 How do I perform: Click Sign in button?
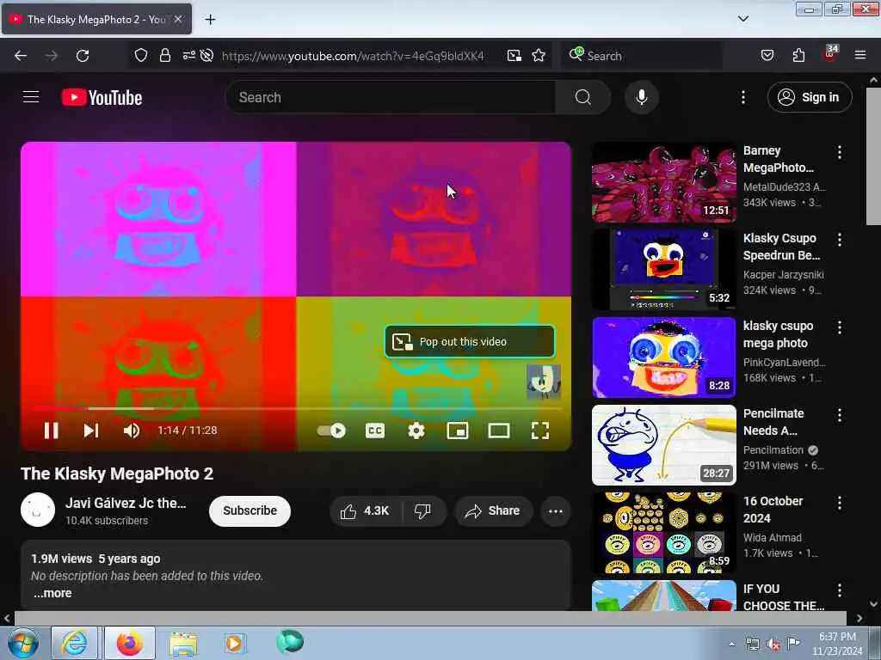810,97
